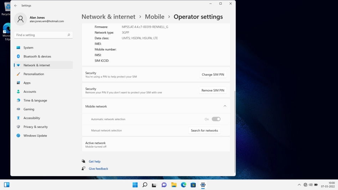Click the back arrow in Settings header
338x190 pixels.
pos(15,6)
